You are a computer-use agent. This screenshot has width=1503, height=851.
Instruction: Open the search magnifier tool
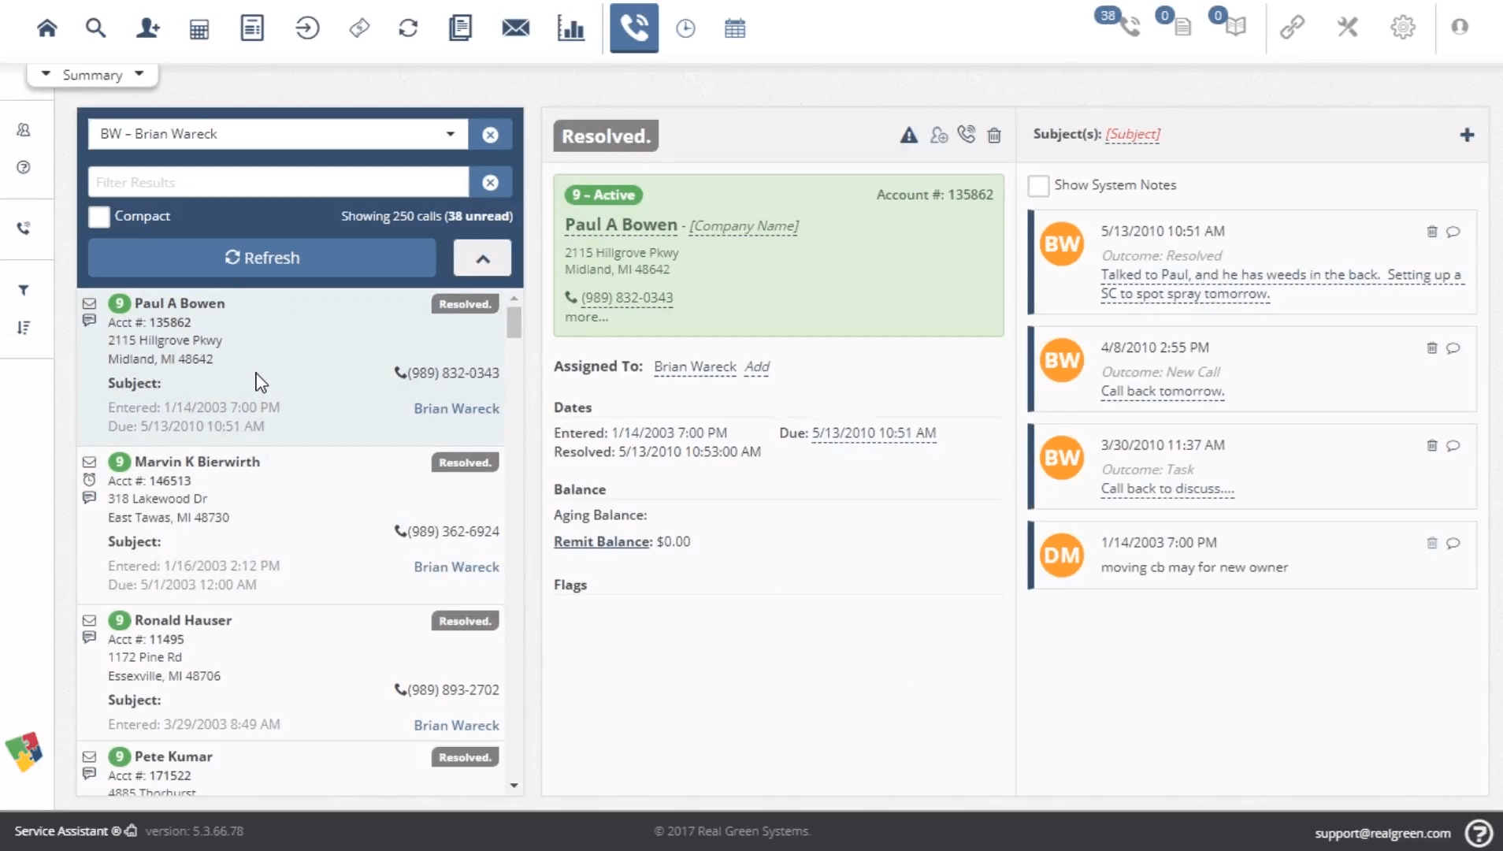point(95,28)
